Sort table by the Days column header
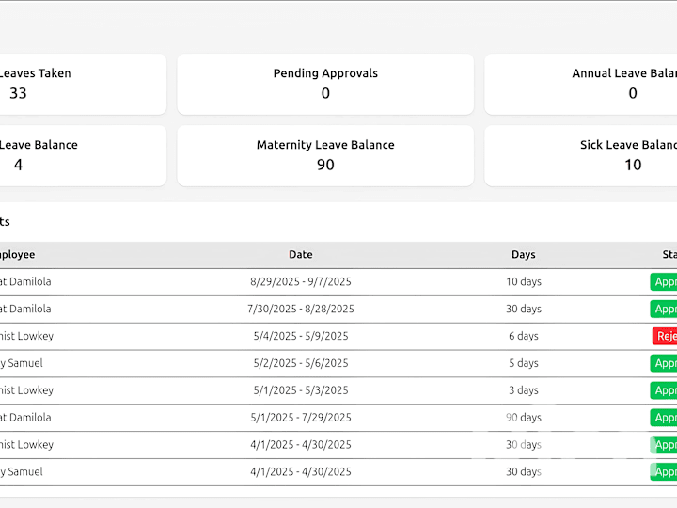Image resolution: width=677 pixels, height=508 pixels. click(x=524, y=255)
